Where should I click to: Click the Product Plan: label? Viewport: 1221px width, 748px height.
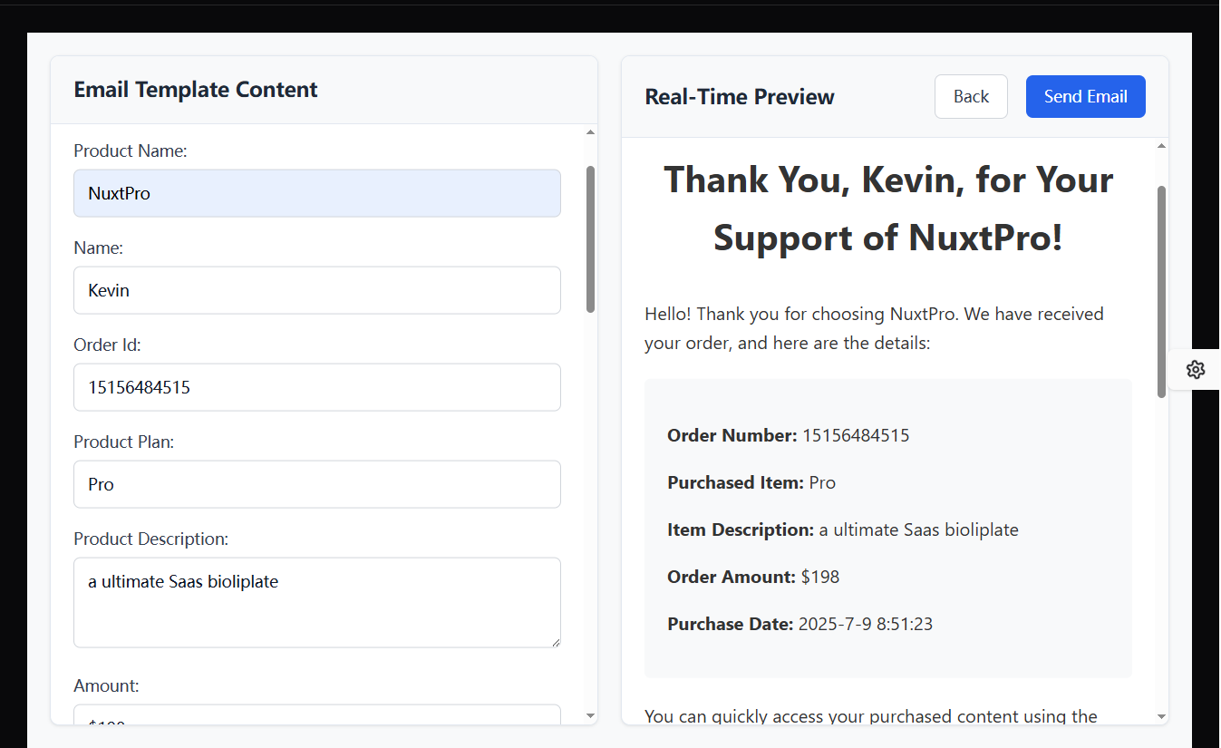click(124, 442)
